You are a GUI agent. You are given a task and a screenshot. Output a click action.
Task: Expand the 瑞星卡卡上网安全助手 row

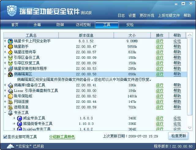(5, 41)
